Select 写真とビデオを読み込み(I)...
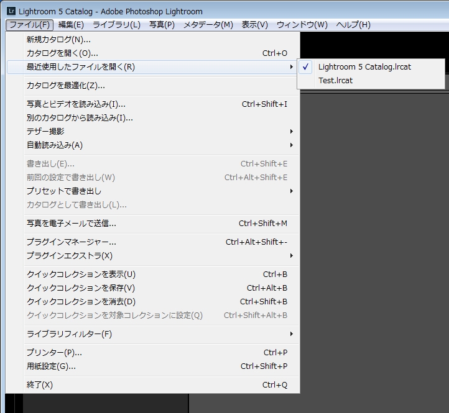This screenshot has width=449, height=413. (x=153, y=104)
